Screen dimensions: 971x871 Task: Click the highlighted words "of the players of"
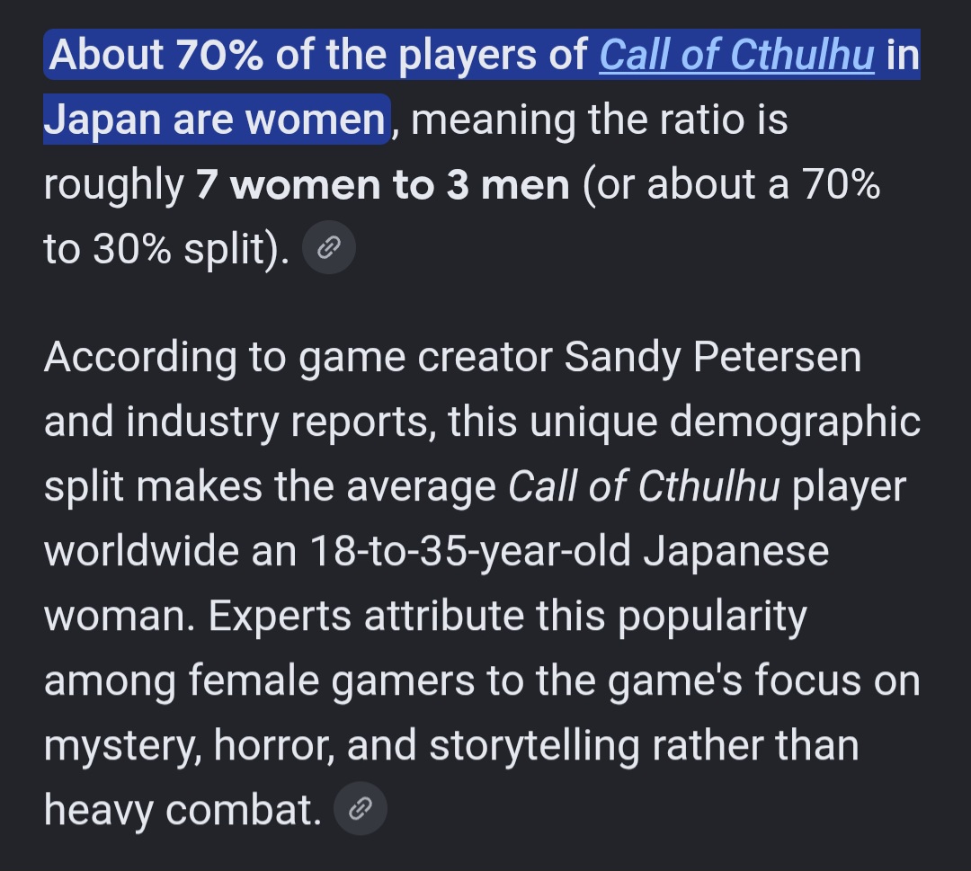[x=431, y=55]
